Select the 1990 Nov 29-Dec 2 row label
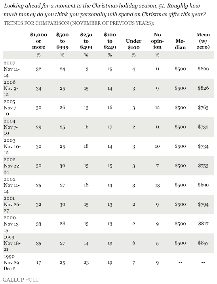The height and width of the screenshot is (284, 217). (x=12, y=263)
